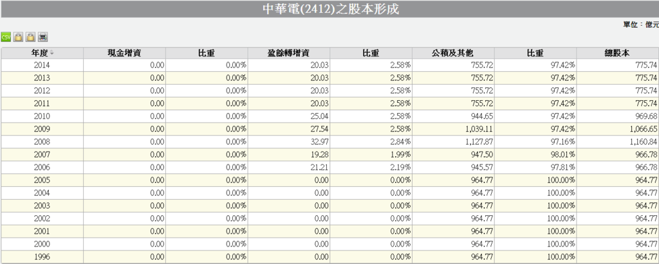The width and height of the screenshot is (659, 264).
Task: Select the 2000 year cell
Action: point(42,244)
